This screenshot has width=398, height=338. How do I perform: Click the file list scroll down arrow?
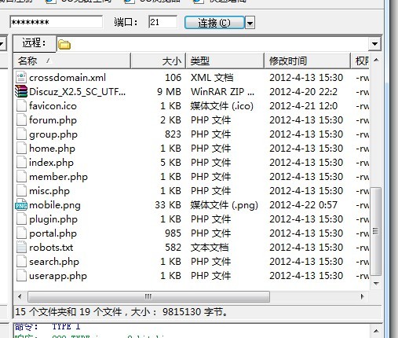[x=376, y=284]
